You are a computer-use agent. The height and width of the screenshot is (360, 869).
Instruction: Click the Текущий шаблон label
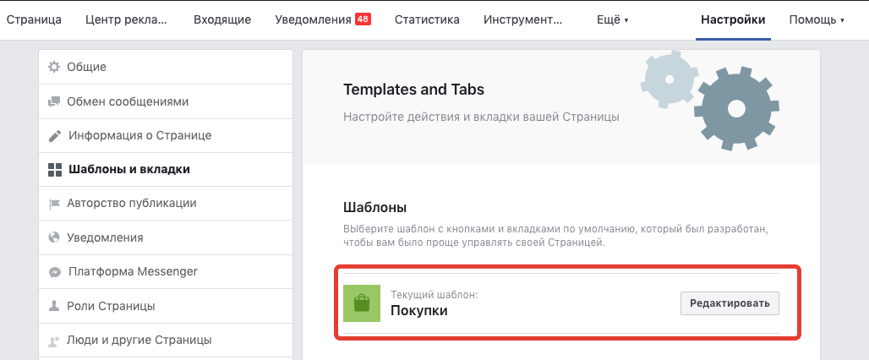pyautogui.click(x=434, y=295)
